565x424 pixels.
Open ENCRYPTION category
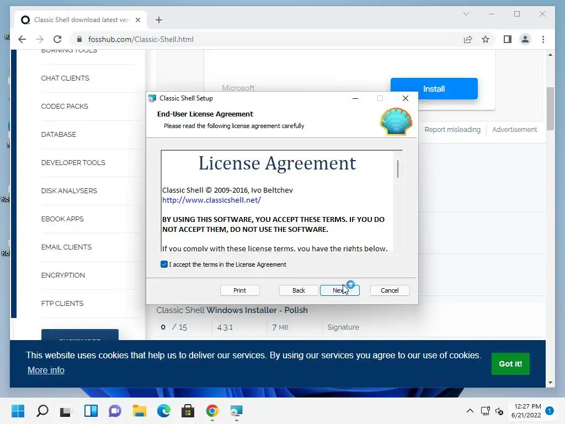[x=63, y=275]
